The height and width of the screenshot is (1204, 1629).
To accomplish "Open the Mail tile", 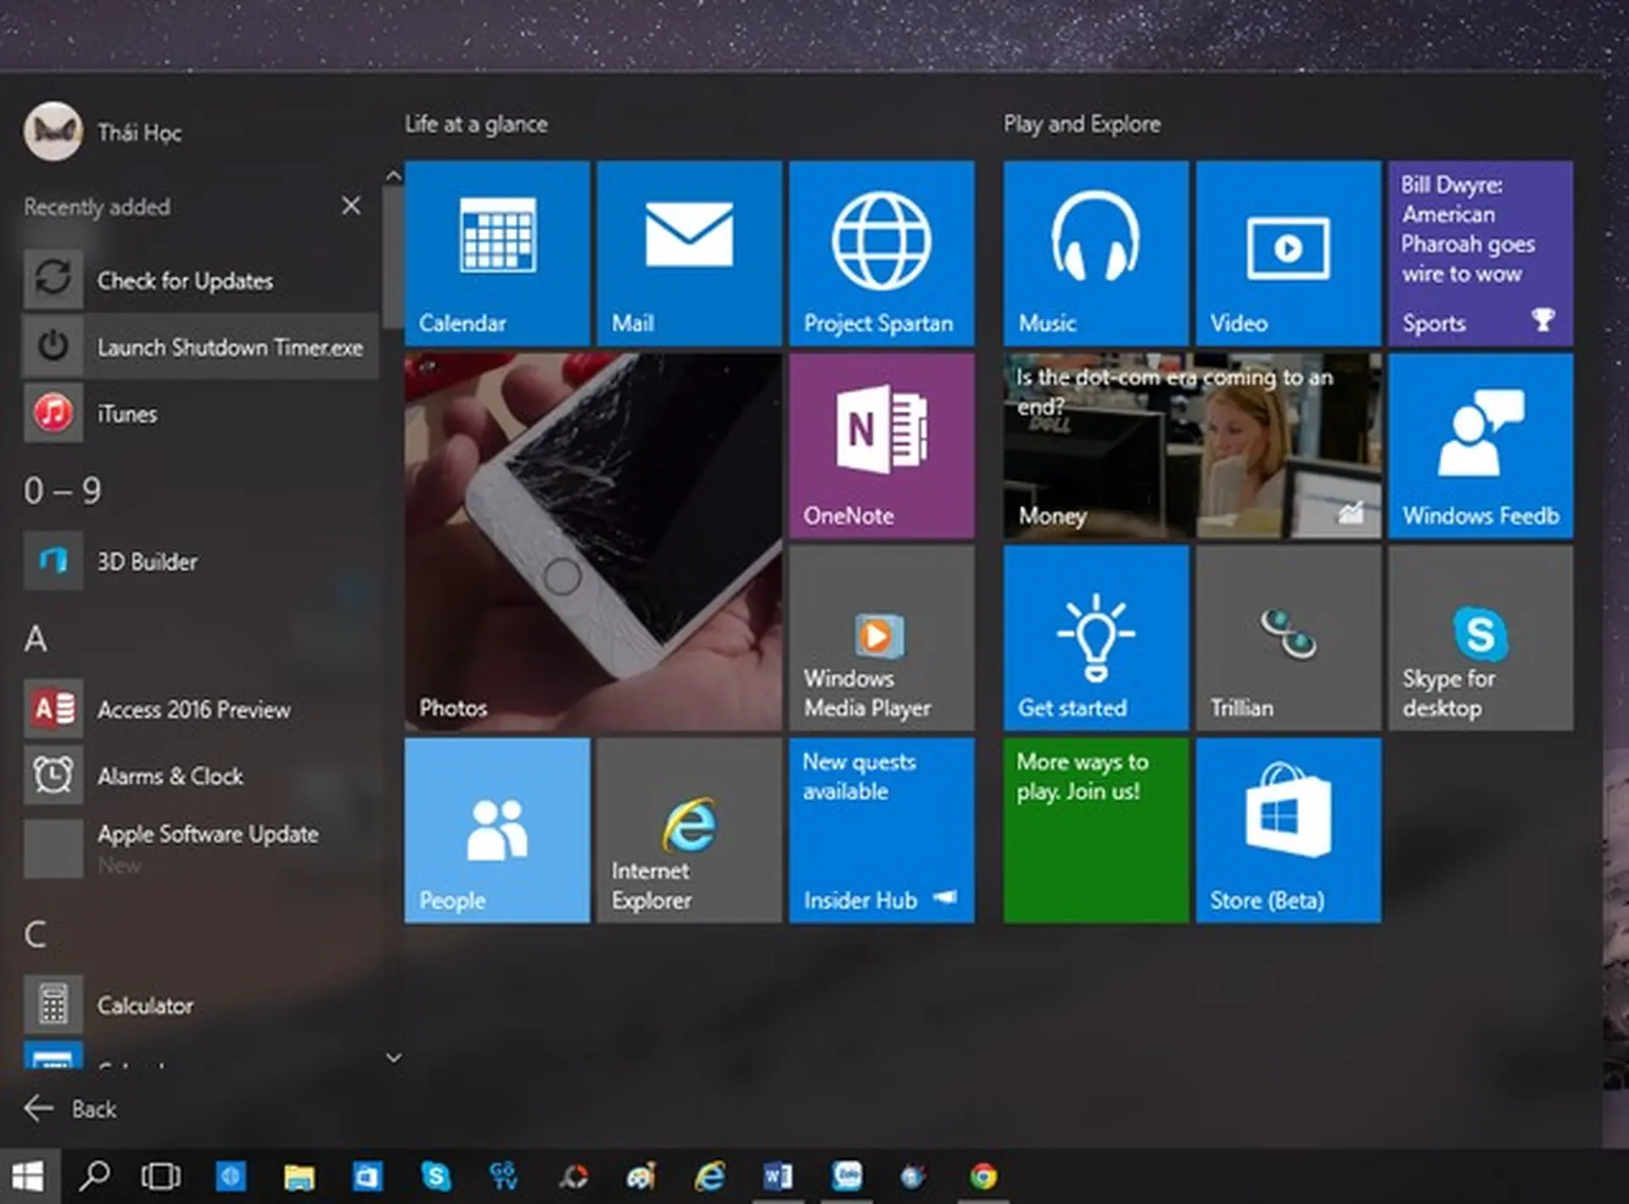I will coord(689,253).
